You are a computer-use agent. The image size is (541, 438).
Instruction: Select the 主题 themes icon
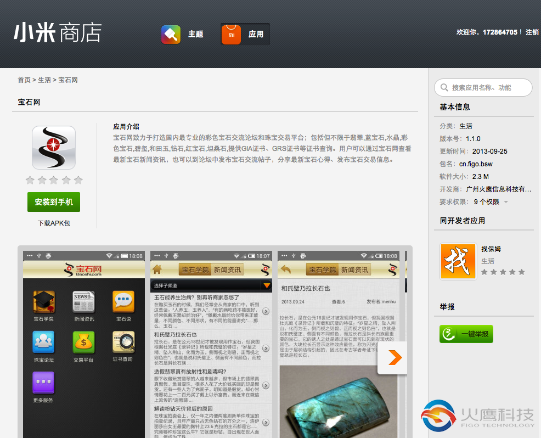tap(171, 34)
